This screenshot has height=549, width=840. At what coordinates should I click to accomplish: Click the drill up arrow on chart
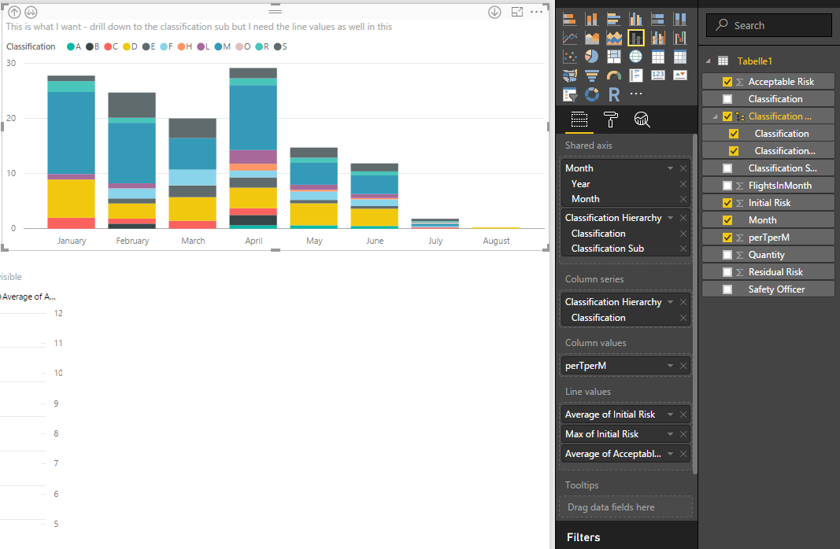(x=14, y=12)
